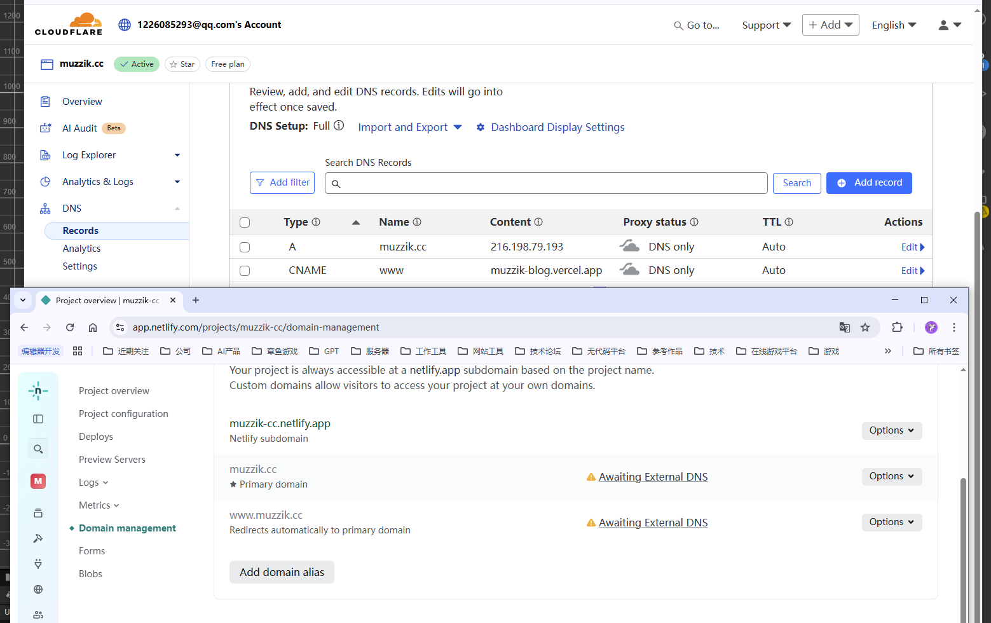Sort DNS records by Type arrow
This screenshot has width=991, height=623.
point(356,222)
